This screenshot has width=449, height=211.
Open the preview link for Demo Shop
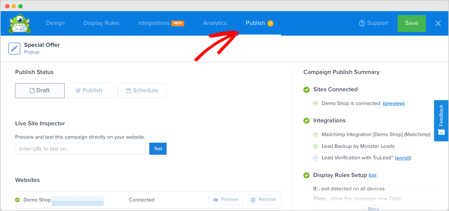[x=394, y=103]
